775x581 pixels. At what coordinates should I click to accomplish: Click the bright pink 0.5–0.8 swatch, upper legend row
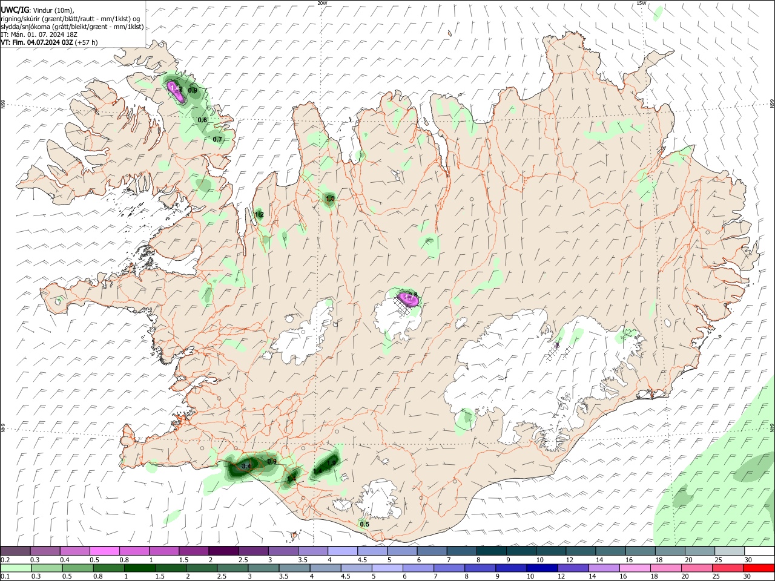[x=105, y=551]
